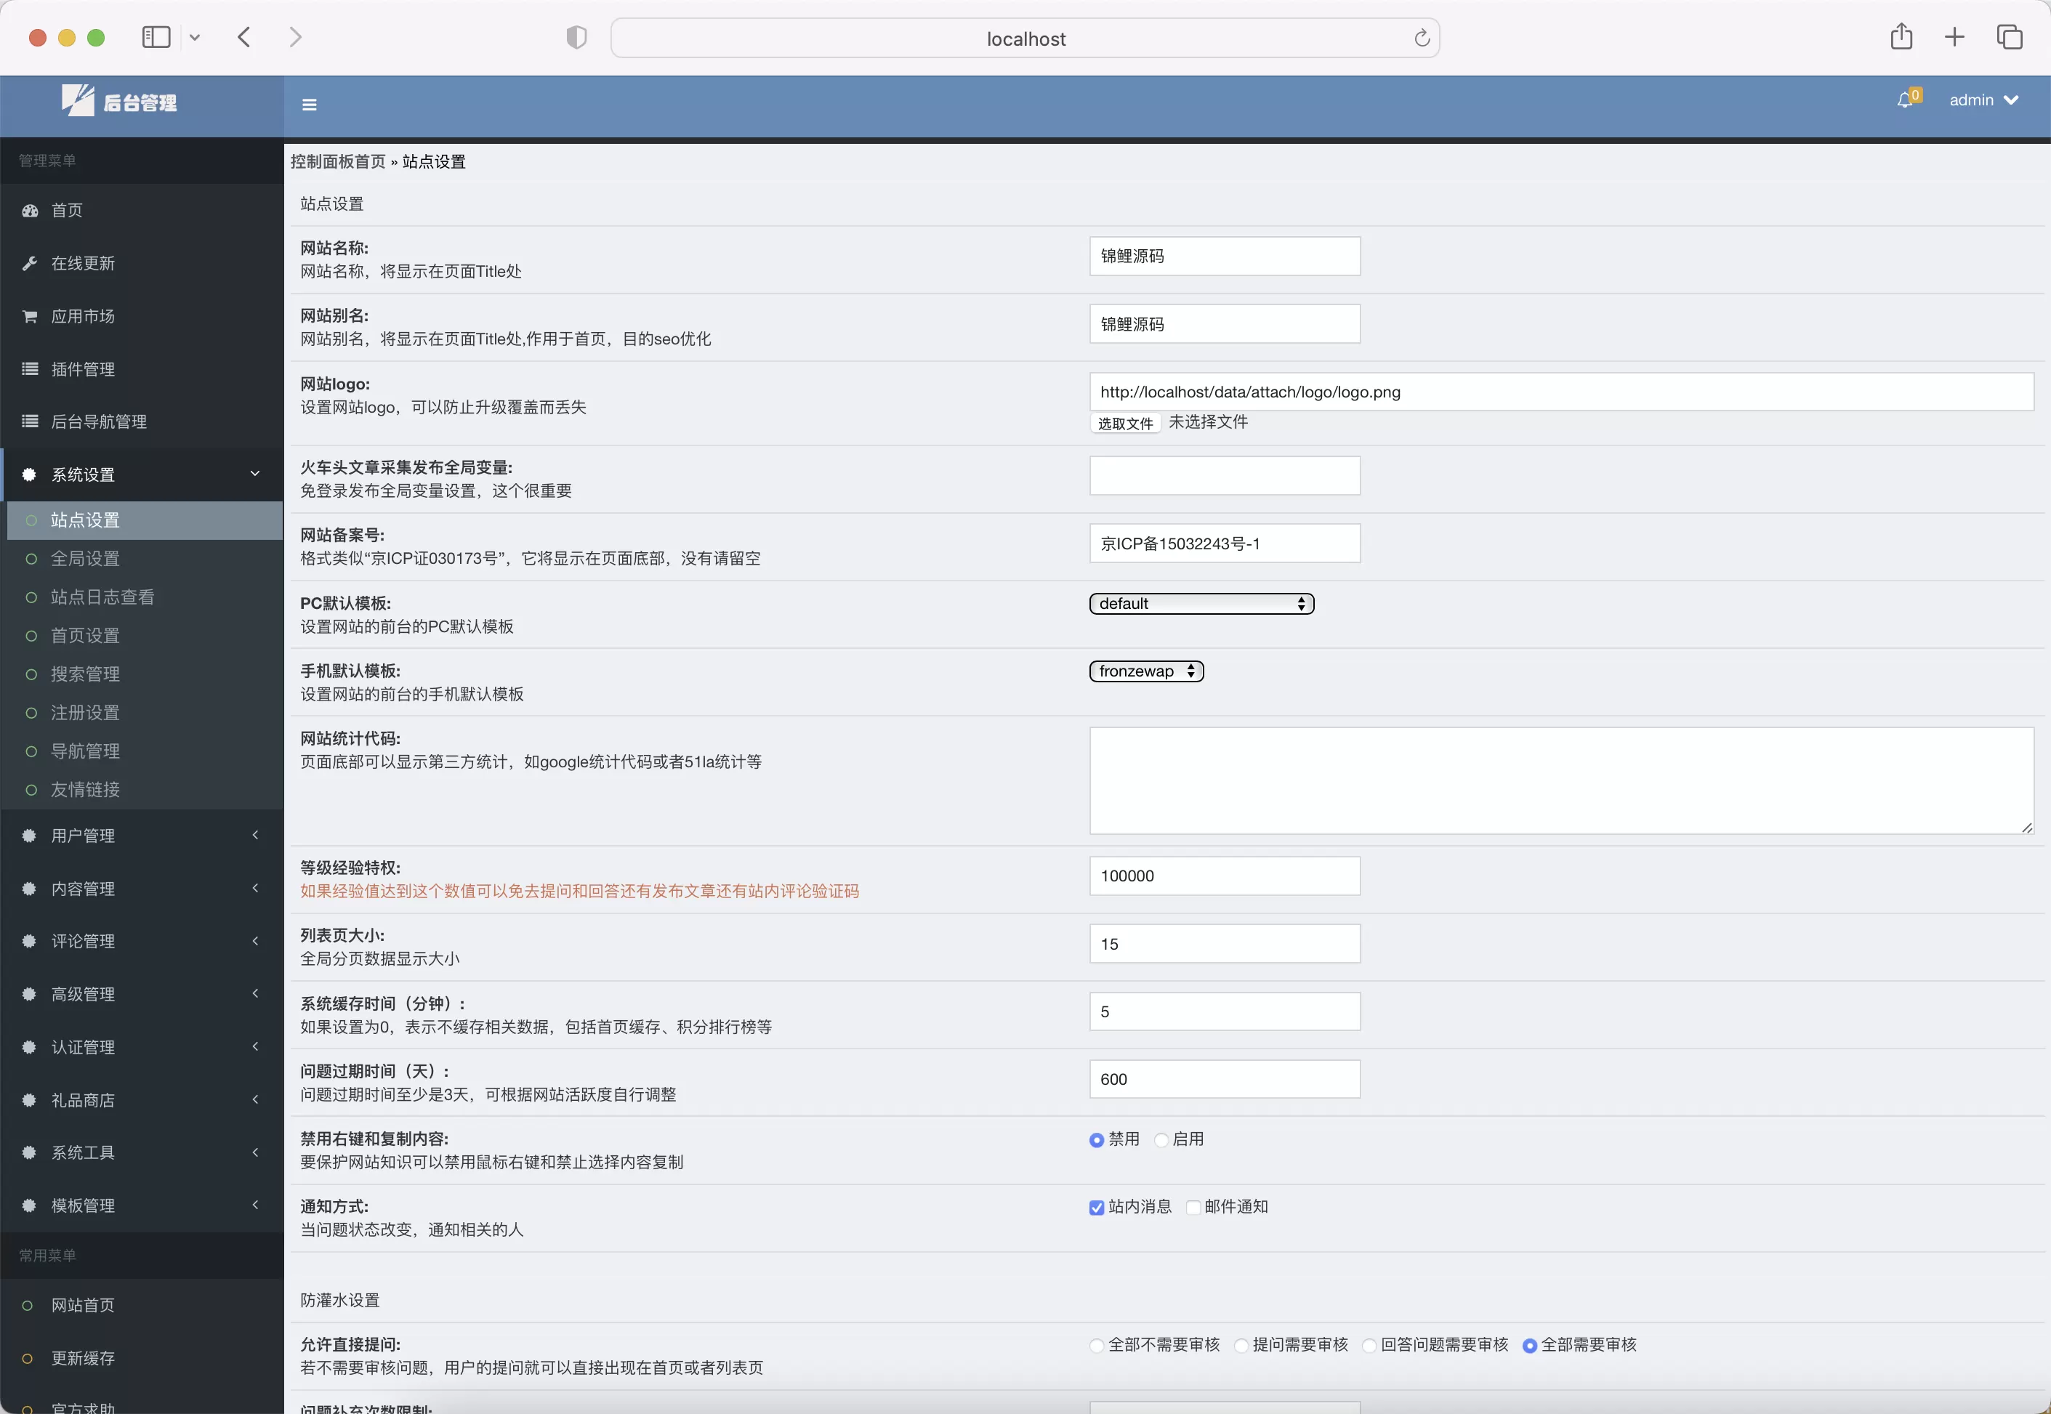Expand the 高级管理 chevron
The image size is (2051, 1414).
point(255,993)
